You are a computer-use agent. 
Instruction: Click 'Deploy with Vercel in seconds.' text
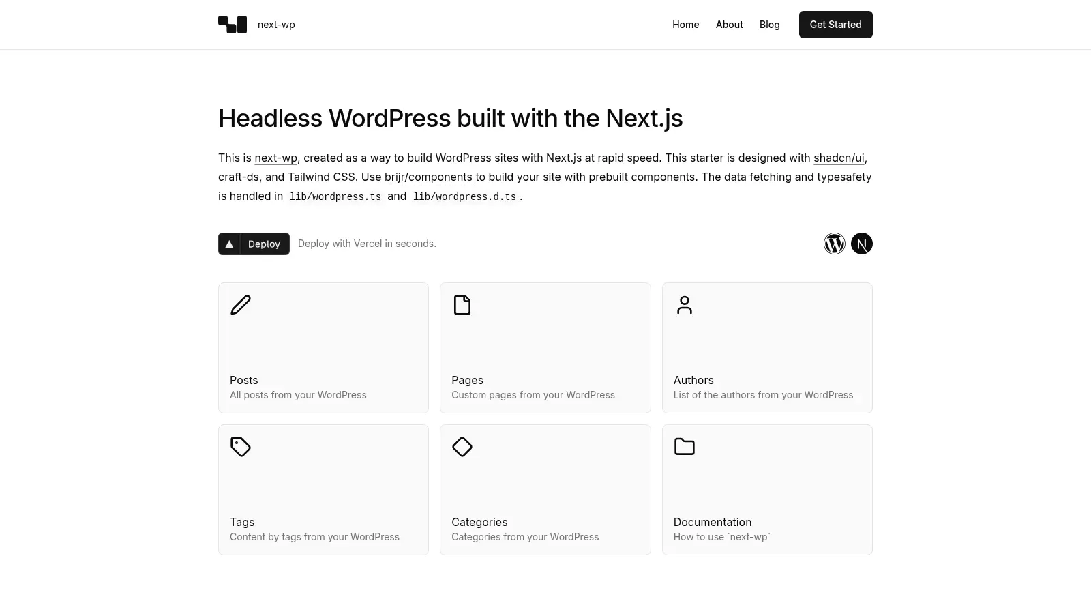(367, 244)
